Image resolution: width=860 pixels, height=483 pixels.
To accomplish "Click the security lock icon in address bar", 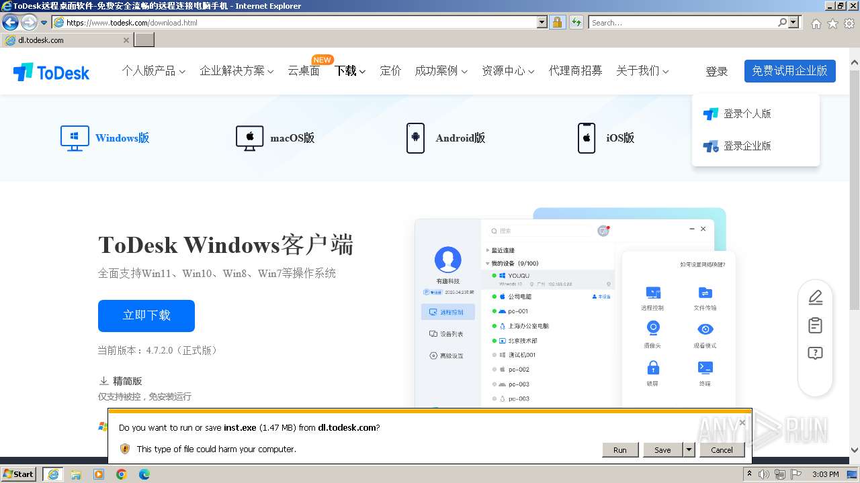I will pos(557,22).
